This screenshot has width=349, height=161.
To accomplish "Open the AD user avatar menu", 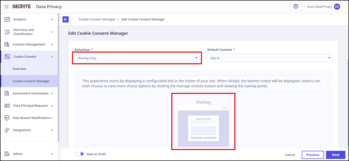I will (337, 7).
